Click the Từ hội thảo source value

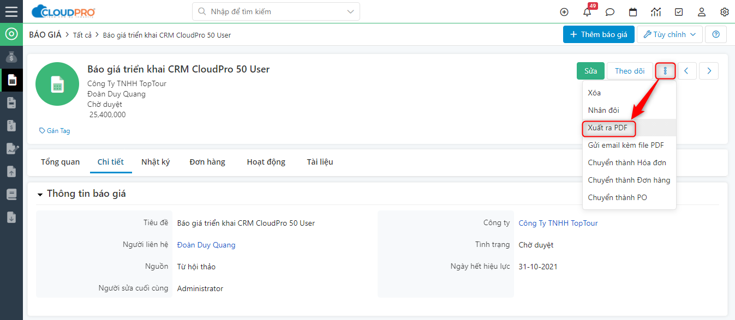[x=196, y=267]
